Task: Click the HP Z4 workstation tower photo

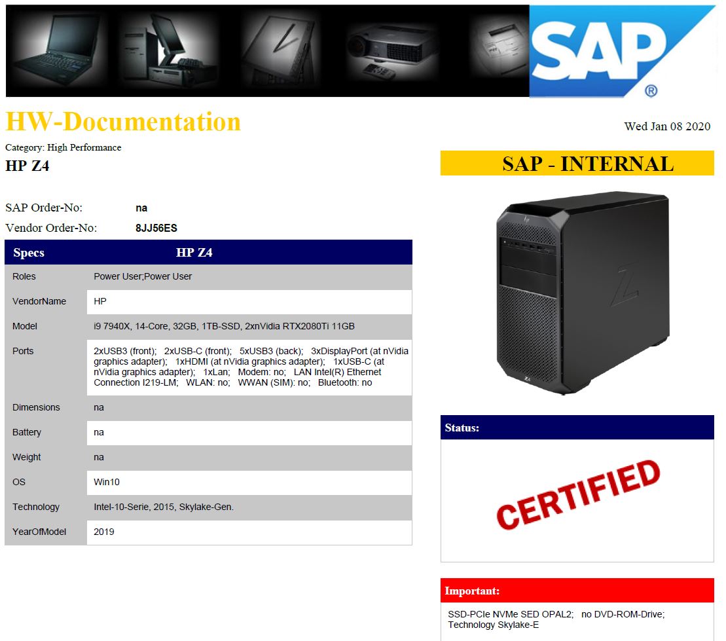Action: click(583, 293)
